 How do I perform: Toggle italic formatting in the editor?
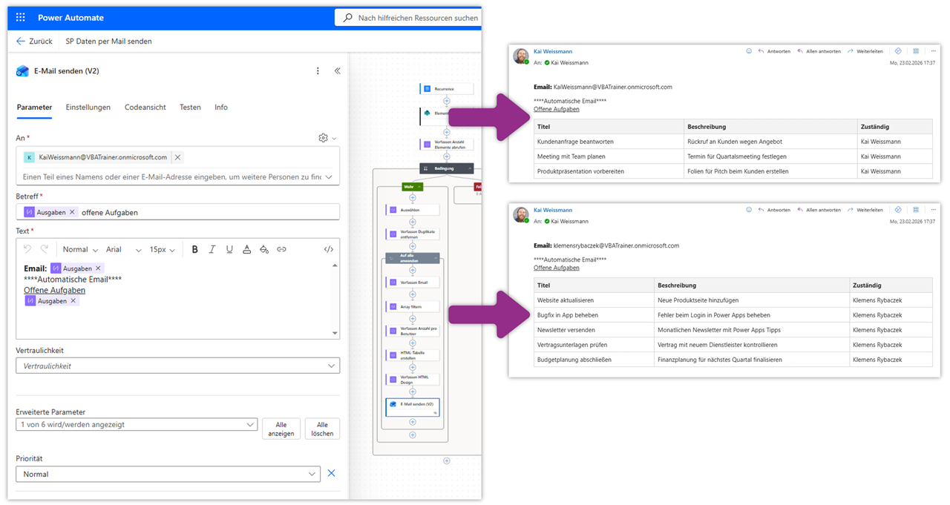point(212,249)
